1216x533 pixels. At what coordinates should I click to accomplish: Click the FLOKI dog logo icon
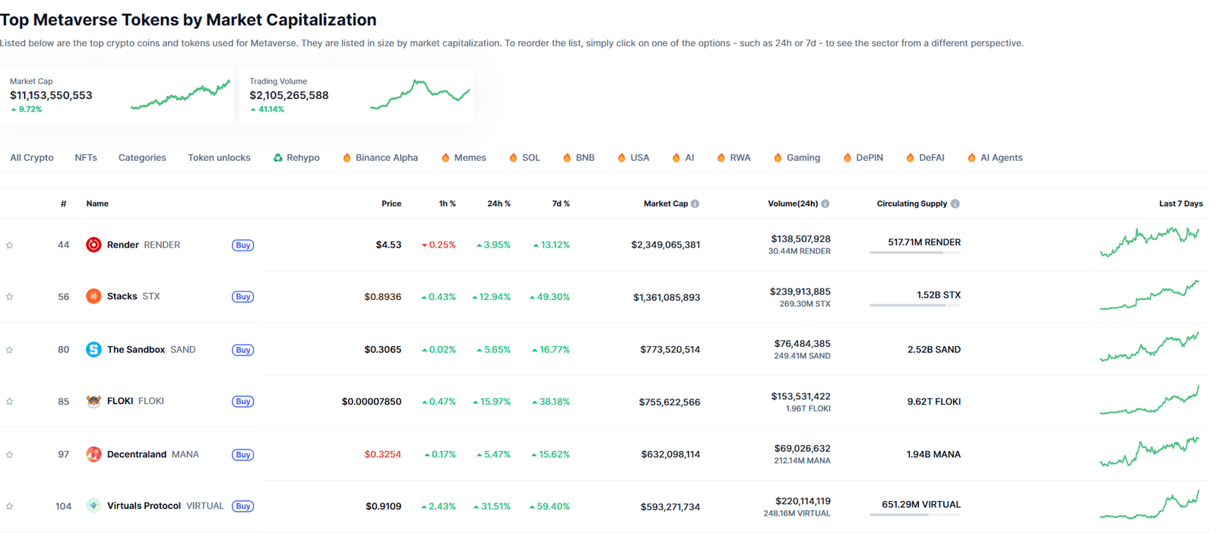93,401
